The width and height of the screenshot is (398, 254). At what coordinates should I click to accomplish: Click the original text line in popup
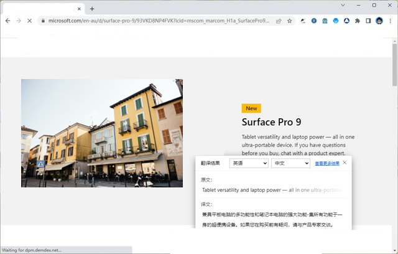point(272,190)
